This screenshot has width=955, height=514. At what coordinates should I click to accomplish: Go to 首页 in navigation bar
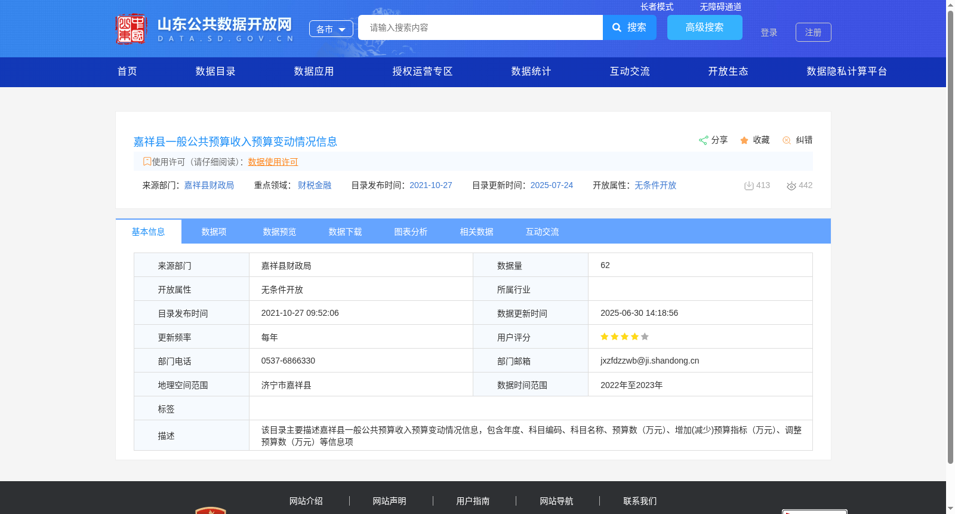[127, 72]
